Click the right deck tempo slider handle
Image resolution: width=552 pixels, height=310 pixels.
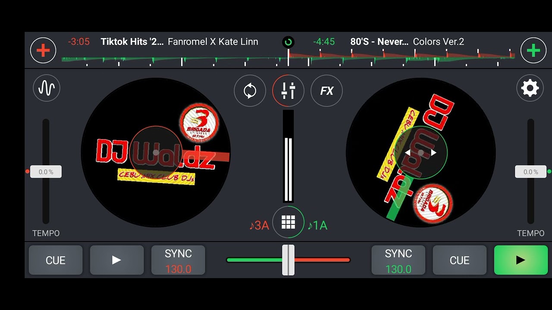click(x=531, y=172)
